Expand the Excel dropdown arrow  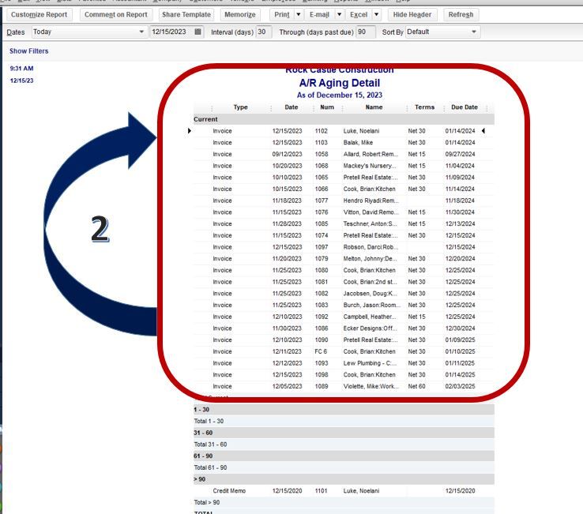click(376, 14)
